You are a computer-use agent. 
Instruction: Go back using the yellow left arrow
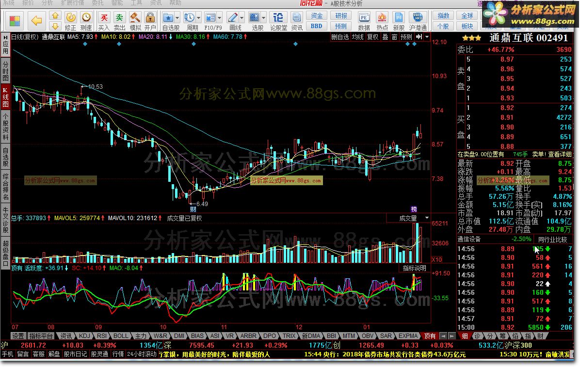click(x=36, y=21)
